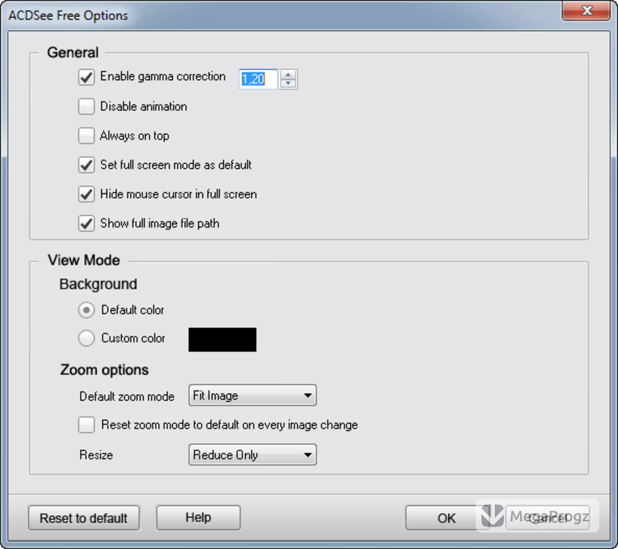Viewport: 618px width, 549px height.
Task: Select the Default color radio button
Action: (x=86, y=310)
